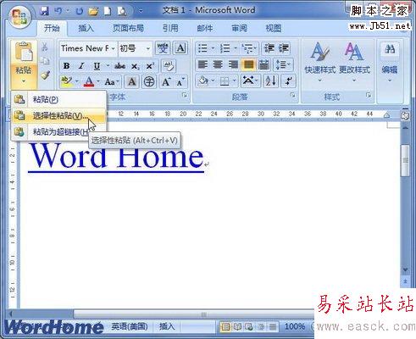Open the 编辑 group button
416x339 pixels.
pyautogui.click(x=390, y=62)
